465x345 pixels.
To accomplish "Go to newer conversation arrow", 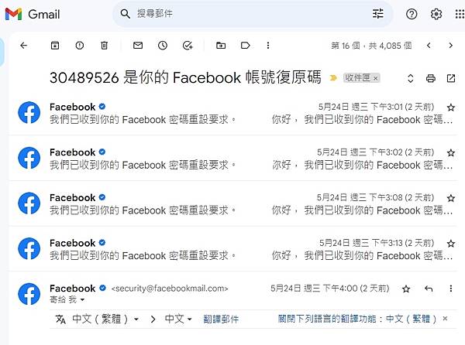I will [x=429, y=46].
